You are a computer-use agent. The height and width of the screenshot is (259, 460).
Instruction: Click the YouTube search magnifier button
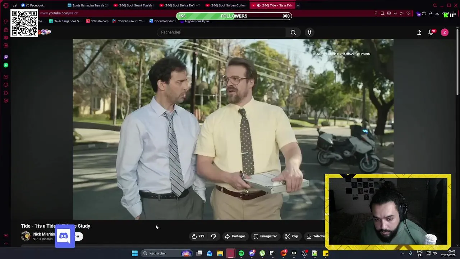pos(293,32)
